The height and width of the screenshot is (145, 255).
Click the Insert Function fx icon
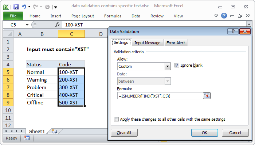click(x=58, y=25)
